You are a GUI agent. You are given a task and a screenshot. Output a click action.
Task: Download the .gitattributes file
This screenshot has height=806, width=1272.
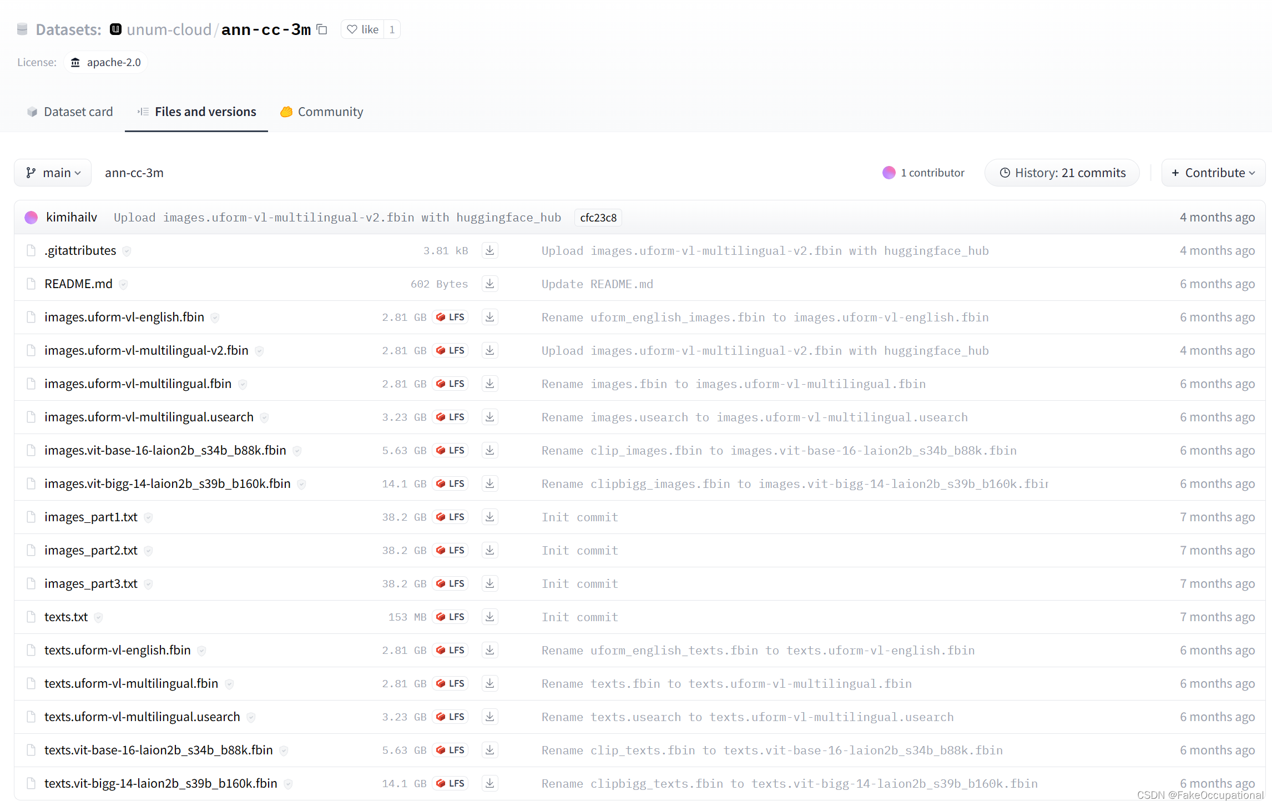pos(489,250)
